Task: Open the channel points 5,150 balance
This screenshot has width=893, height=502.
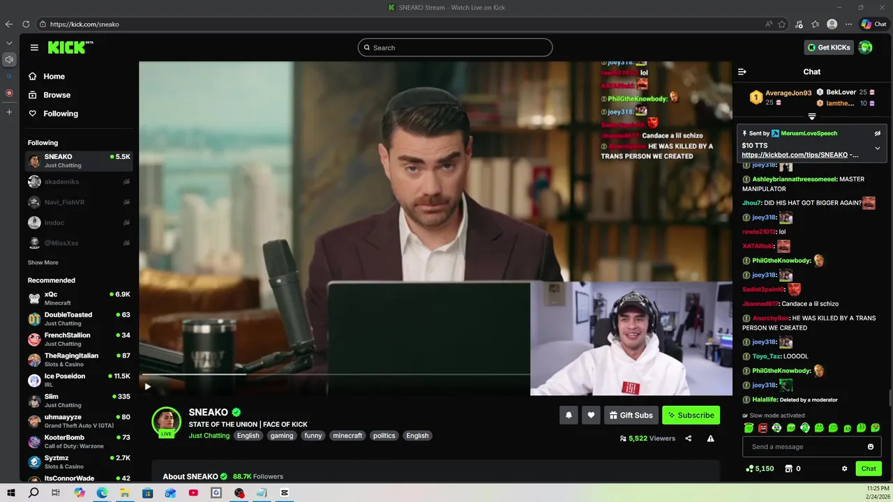Action: pyautogui.click(x=760, y=469)
